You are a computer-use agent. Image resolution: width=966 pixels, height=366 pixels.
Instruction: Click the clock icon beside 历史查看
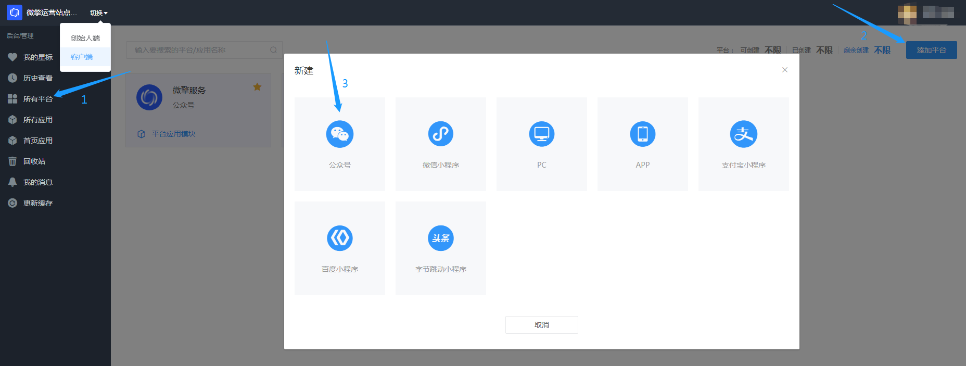pos(12,78)
